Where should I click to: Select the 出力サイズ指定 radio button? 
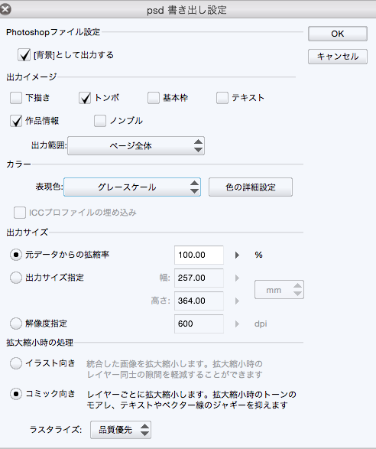click(x=16, y=278)
